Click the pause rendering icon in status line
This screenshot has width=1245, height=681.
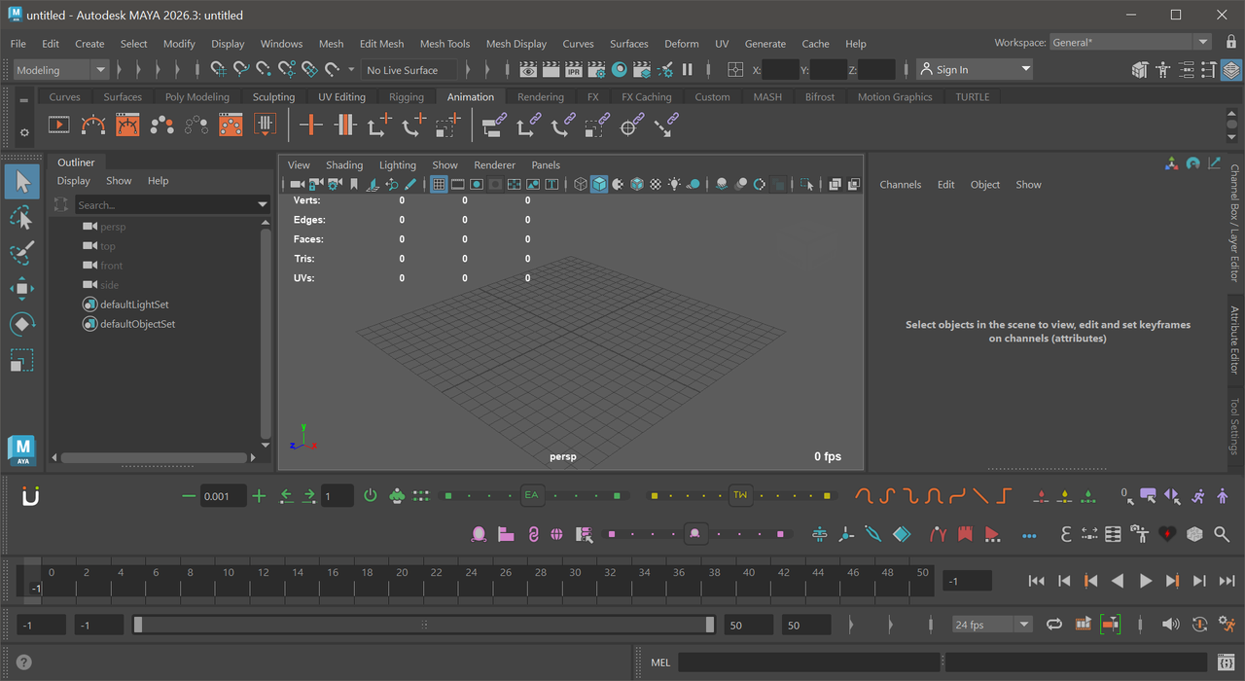tap(688, 70)
